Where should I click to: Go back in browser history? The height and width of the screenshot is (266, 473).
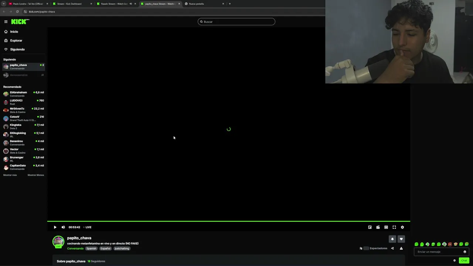tap(4, 11)
